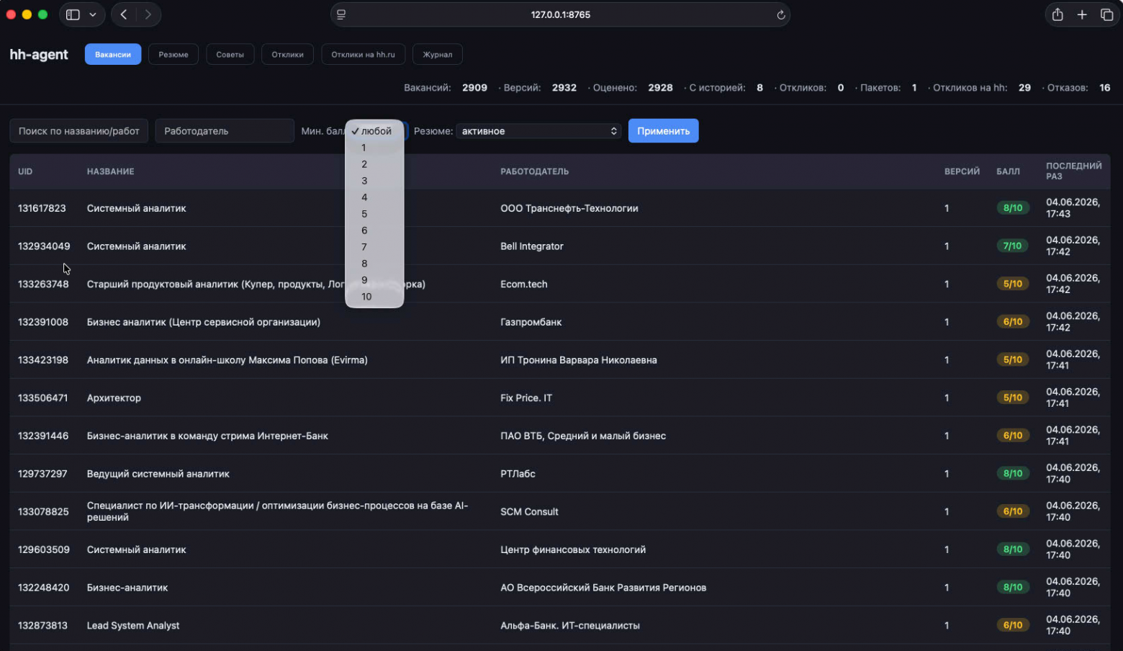Click the UID column header
Image resolution: width=1123 pixels, height=651 pixels.
[x=25, y=171]
